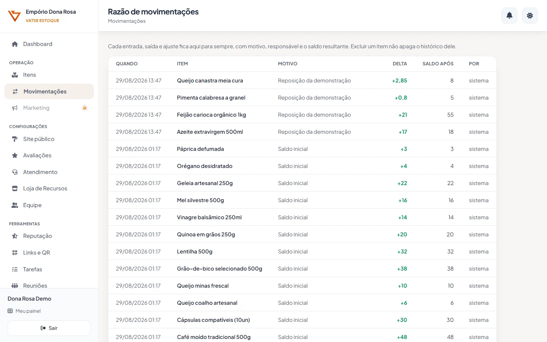Click the Reputação half-star icon
Image resolution: width=547 pixels, height=342 pixels.
point(15,236)
